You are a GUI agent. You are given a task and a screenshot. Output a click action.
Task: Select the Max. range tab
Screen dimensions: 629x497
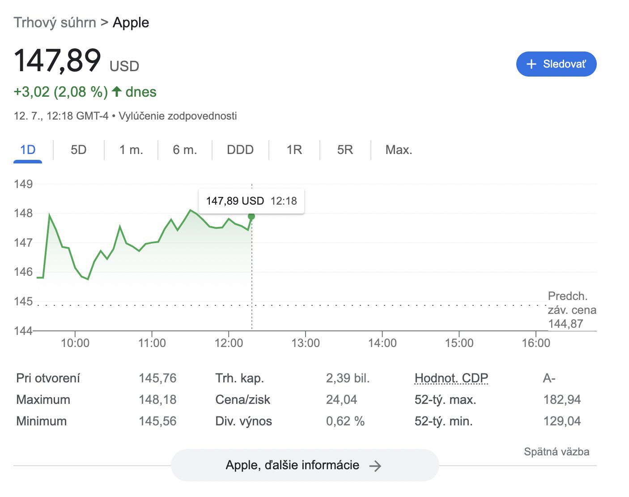point(399,150)
